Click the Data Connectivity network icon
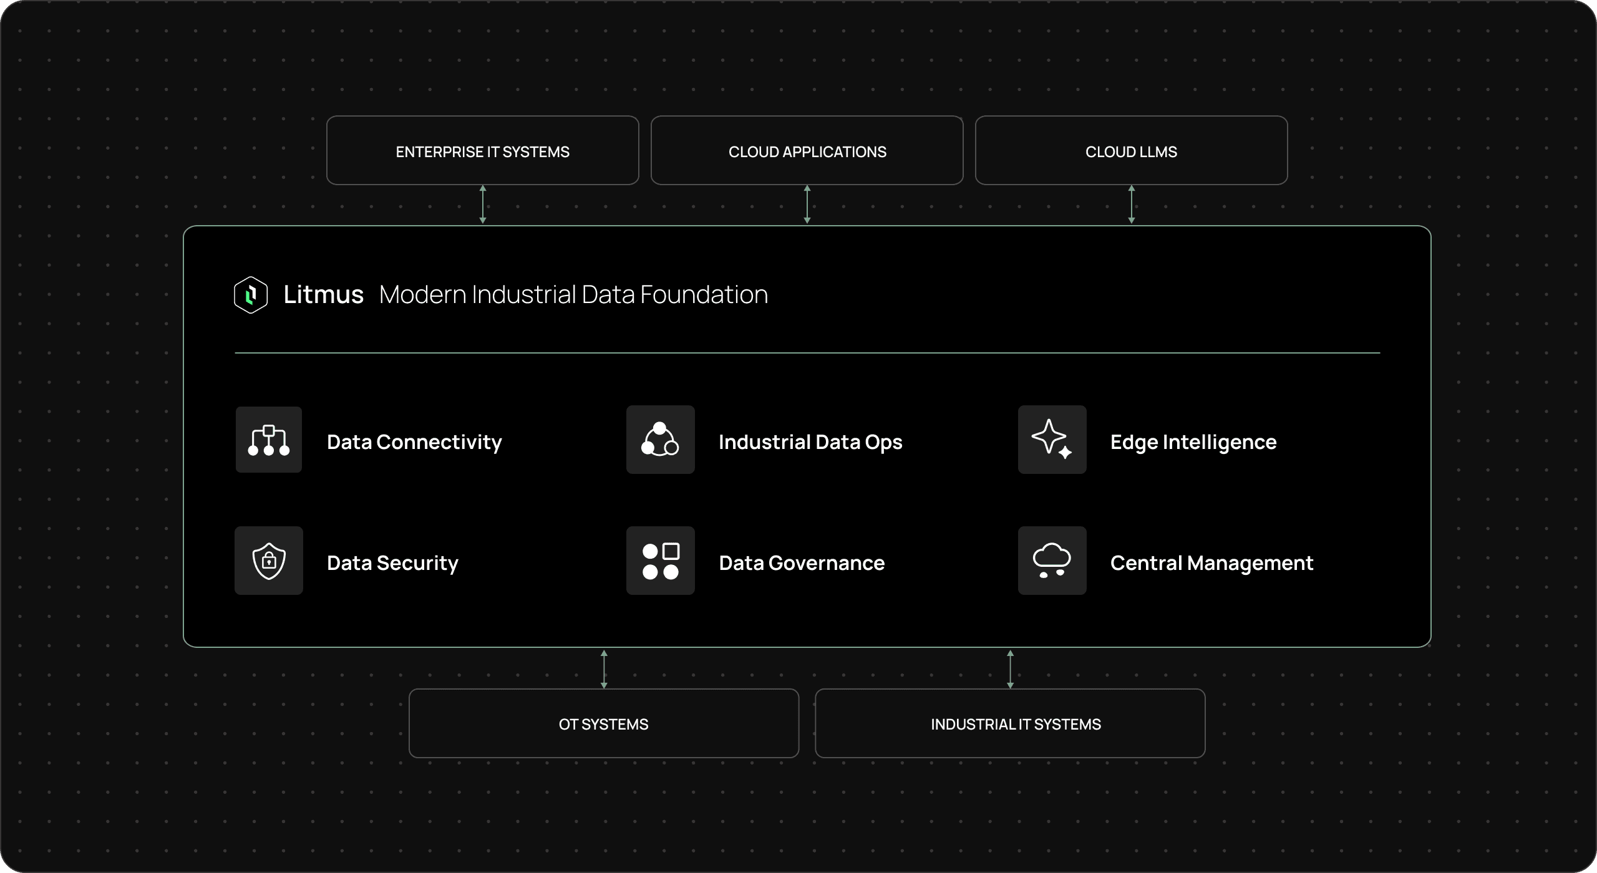This screenshot has height=873, width=1597. point(269,440)
